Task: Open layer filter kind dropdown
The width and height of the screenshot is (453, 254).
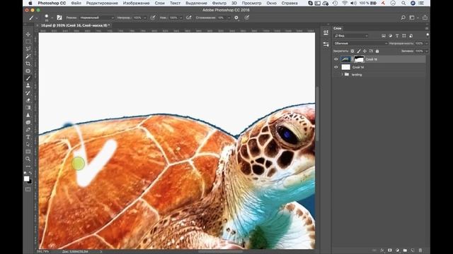Action: tap(351, 36)
